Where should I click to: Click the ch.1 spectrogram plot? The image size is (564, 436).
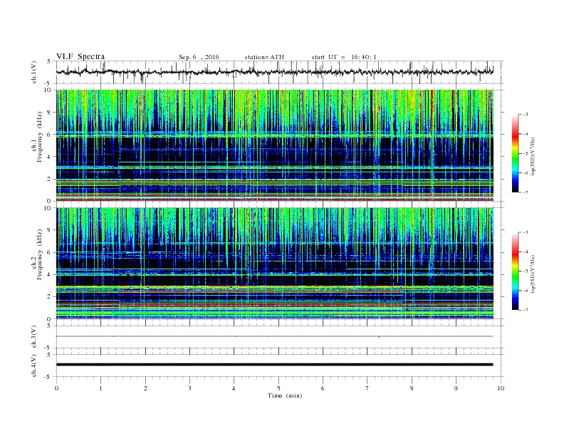pos(275,145)
